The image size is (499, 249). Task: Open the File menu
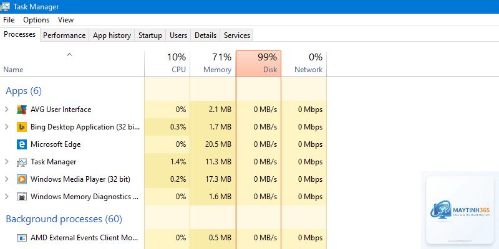(9, 20)
